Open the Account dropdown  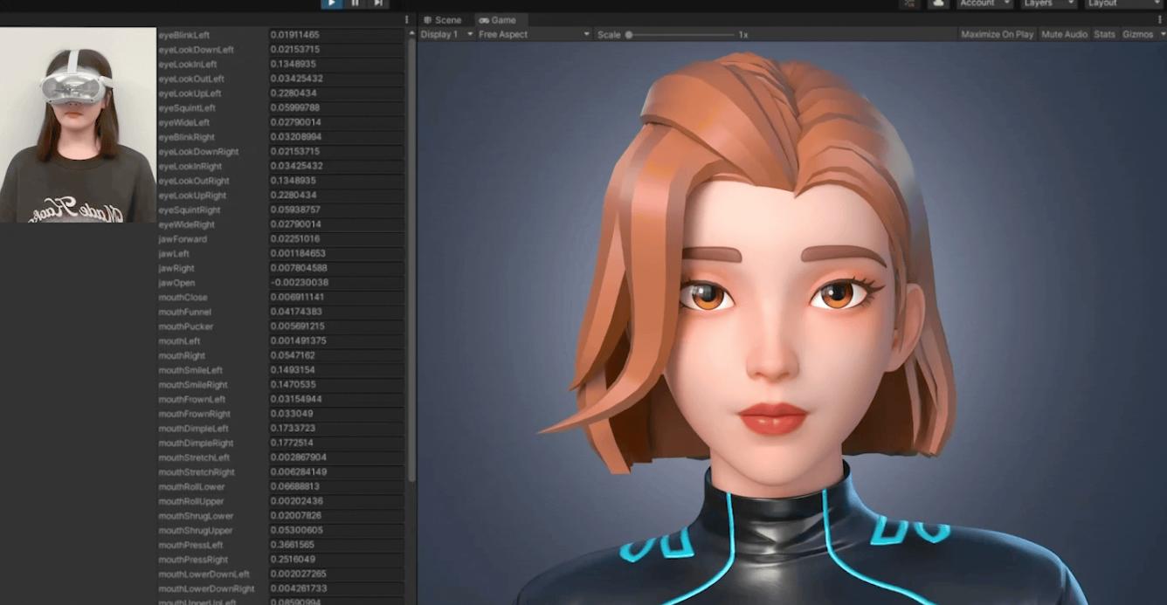983,3
